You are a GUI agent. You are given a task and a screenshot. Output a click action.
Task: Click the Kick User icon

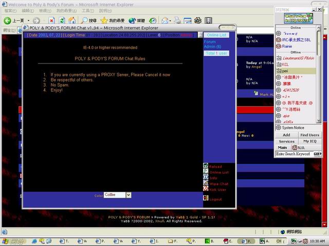(x=206, y=189)
